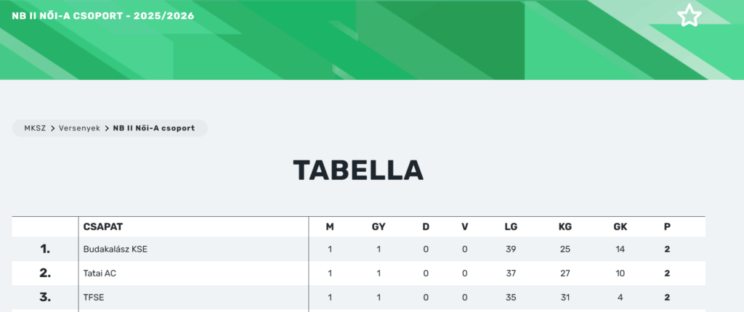Click the CSAPAT column header
744x312 pixels.
tap(108, 226)
